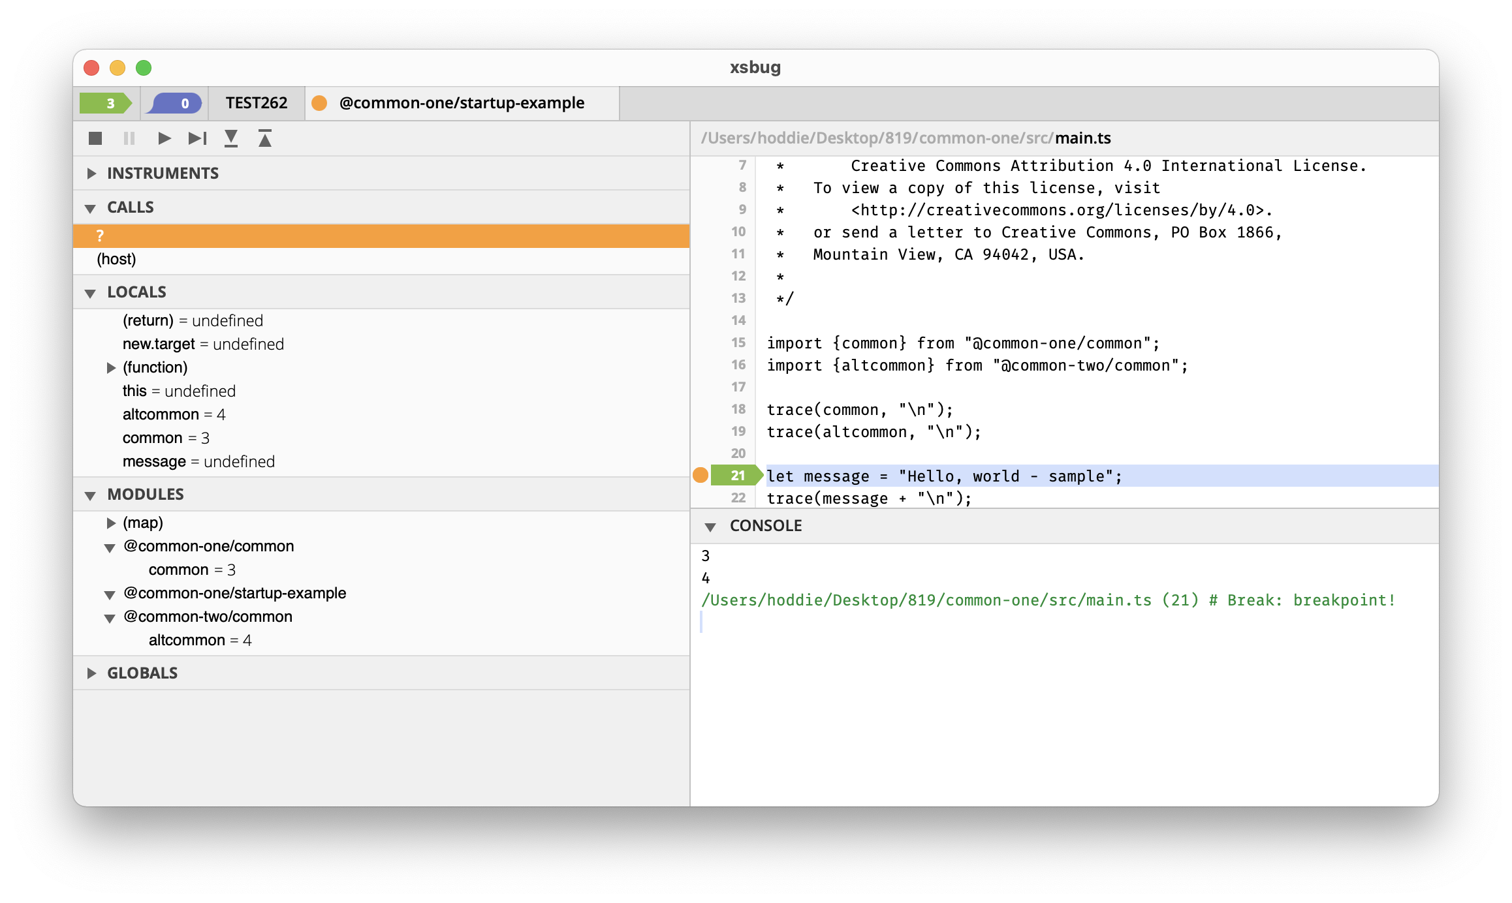
Task: Click the common = 3 local variable
Action: [x=166, y=437]
